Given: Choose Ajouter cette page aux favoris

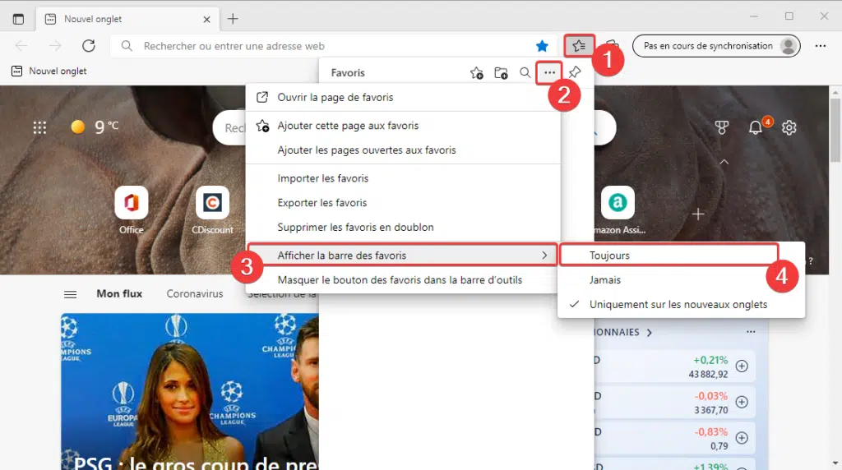Looking at the screenshot, I should tap(403, 126).
